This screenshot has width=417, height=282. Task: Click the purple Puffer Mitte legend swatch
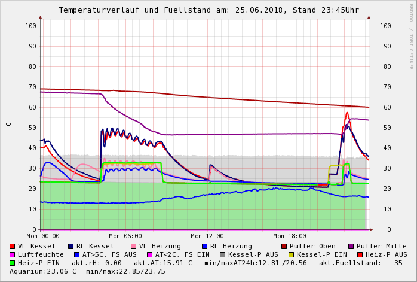coord(350,246)
